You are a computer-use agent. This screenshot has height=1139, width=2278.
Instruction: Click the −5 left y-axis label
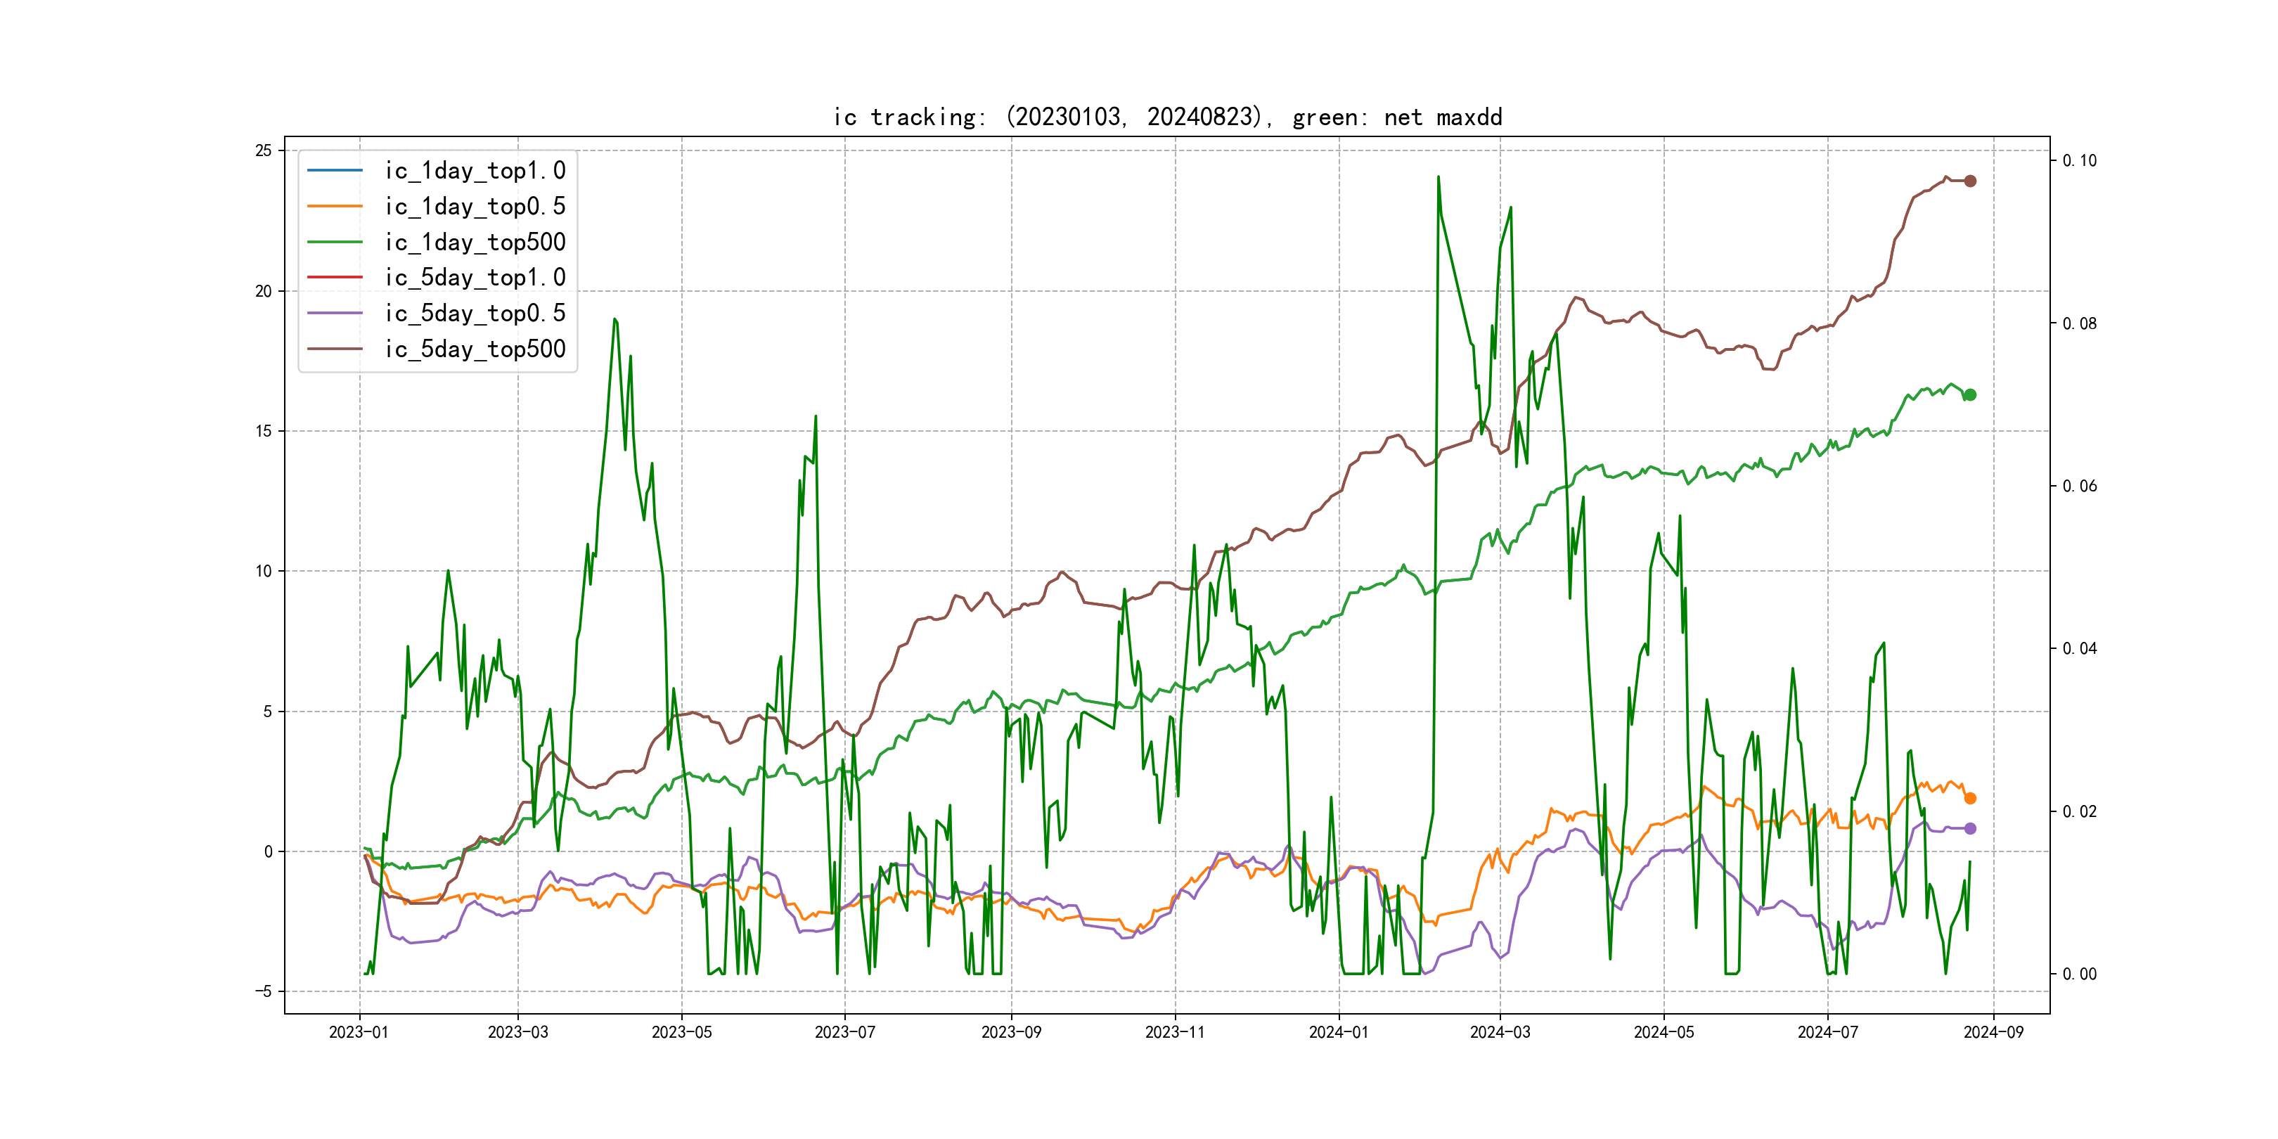[264, 991]
